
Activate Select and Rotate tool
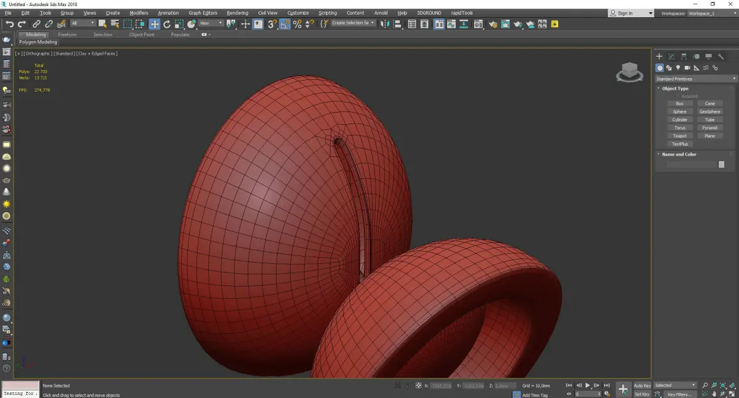[167, 24]
